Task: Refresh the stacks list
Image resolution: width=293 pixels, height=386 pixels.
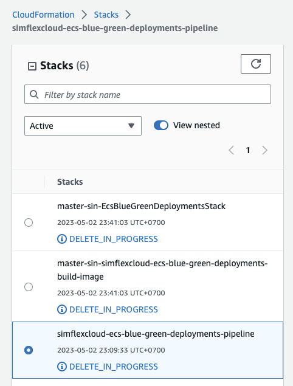Action: (x=255, y=64)
